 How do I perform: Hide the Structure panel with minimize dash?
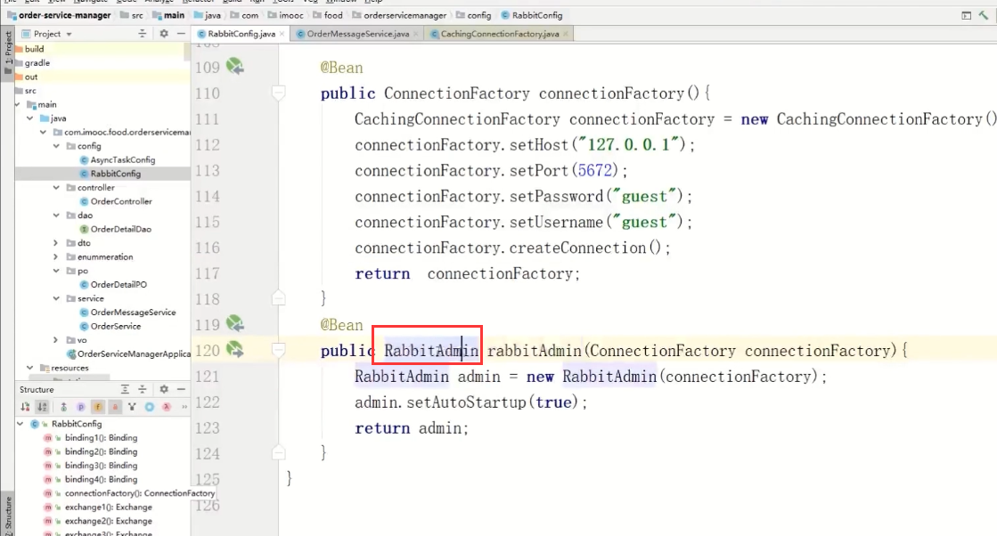point(181,389)
